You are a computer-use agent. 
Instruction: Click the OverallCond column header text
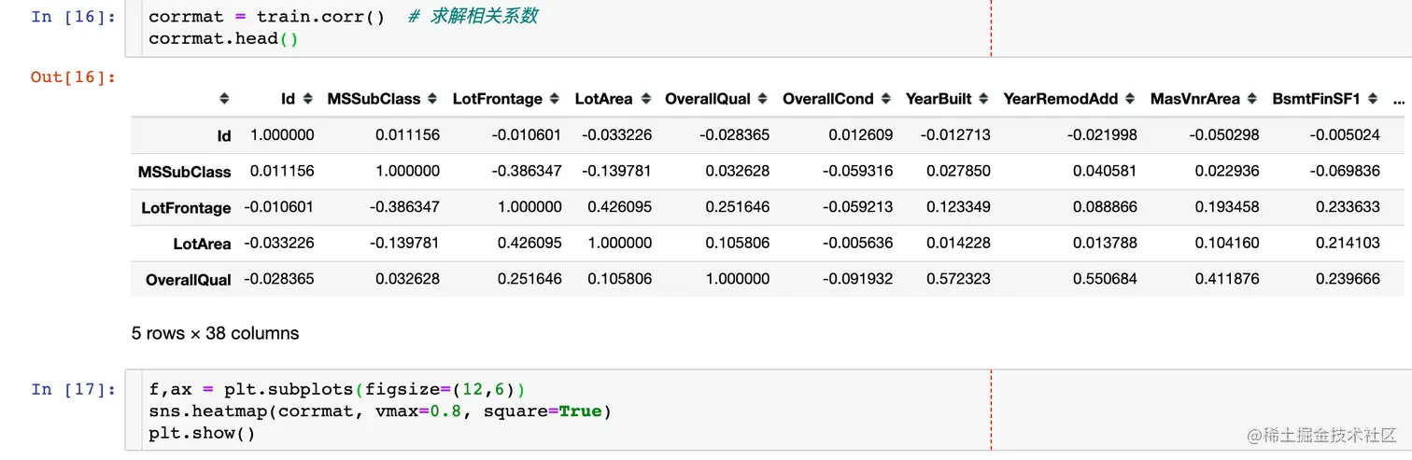point(828,99)
